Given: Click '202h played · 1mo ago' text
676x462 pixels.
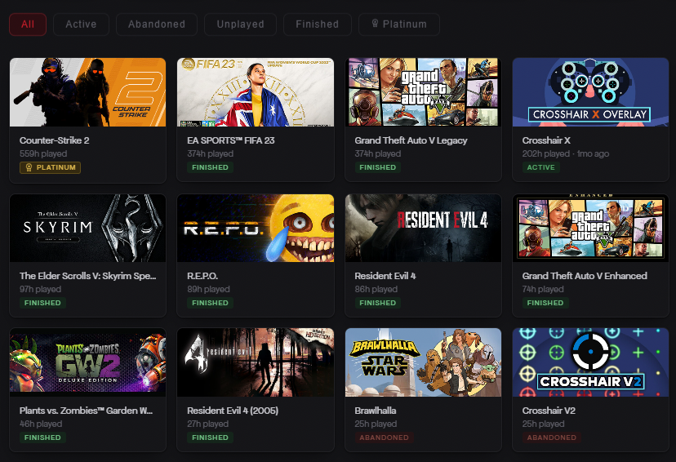Looking at the screenshot, I should click(x=566, y=153).
